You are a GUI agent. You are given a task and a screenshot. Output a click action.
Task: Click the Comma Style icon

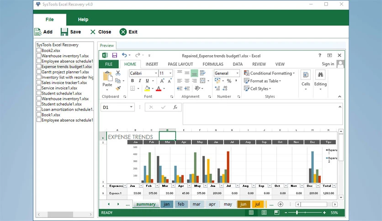236,81
